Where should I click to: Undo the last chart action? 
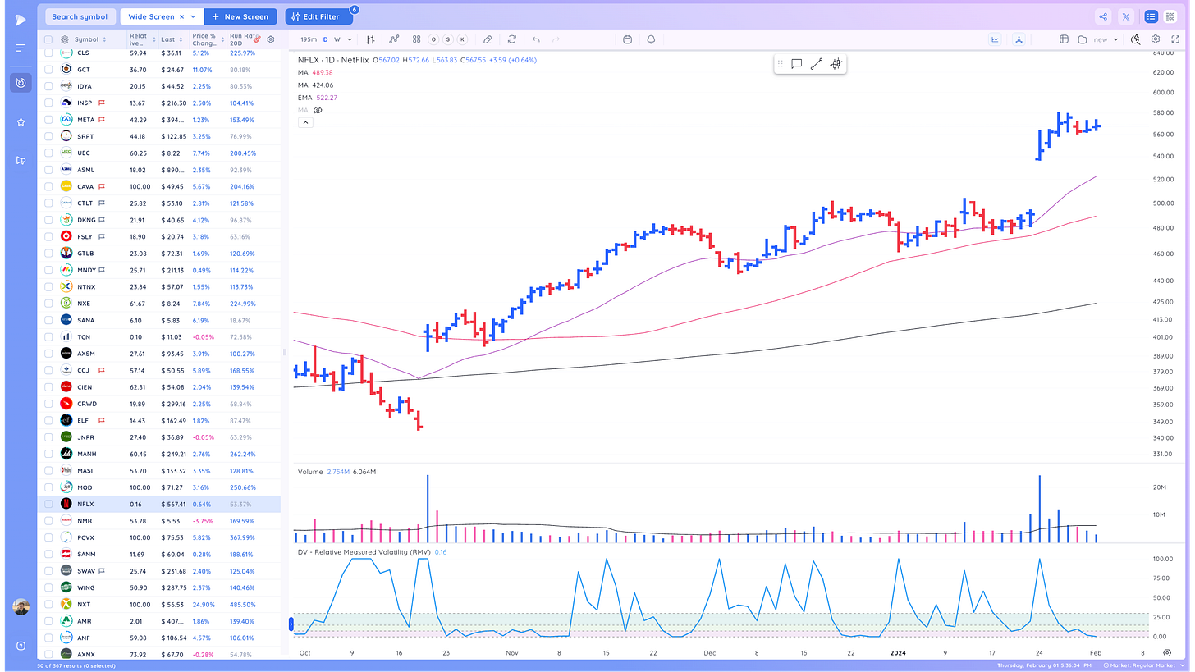536,39
